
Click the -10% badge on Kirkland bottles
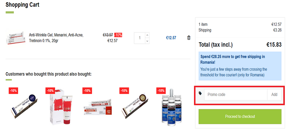coord(161,91)
